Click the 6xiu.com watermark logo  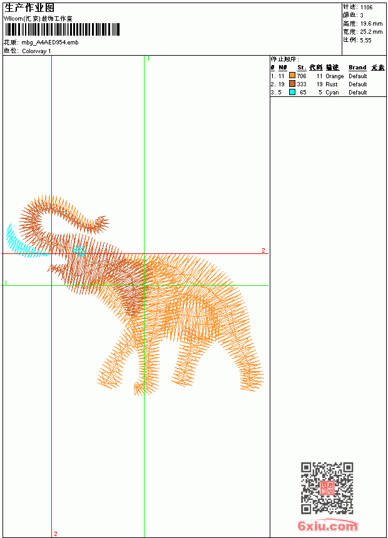(327, 525)
